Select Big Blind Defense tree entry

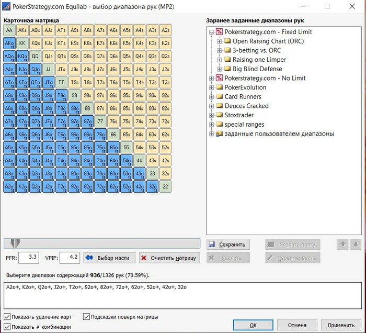coord(257,69)
